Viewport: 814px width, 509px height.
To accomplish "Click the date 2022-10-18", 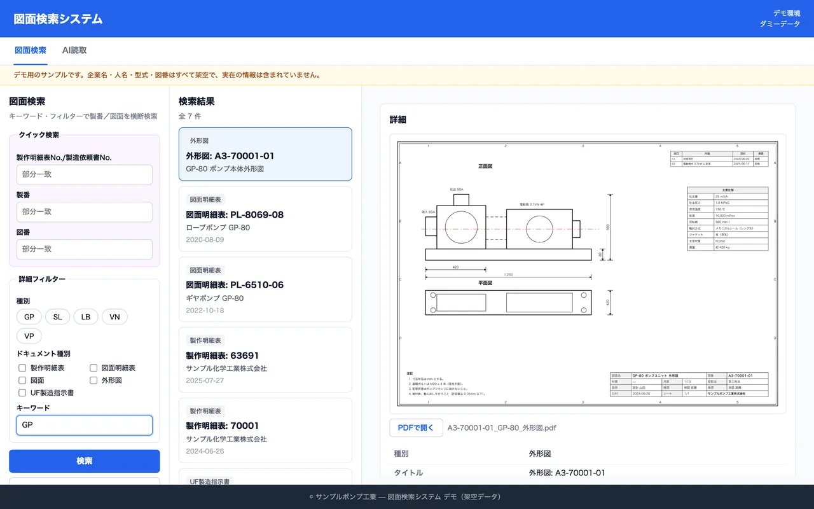I will (205, 310).
